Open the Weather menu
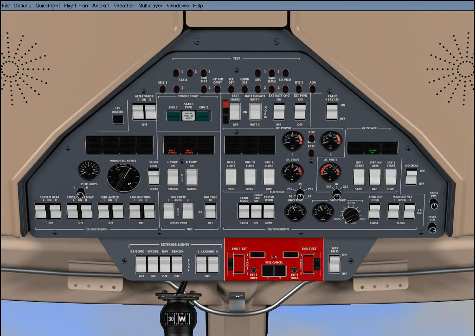This screenshot has height=336, width=475. pos(124,6)
